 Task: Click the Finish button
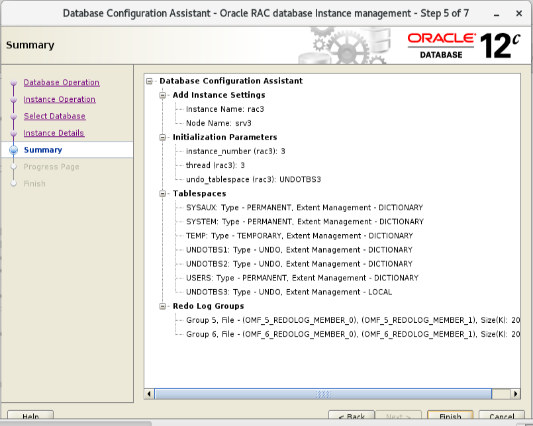click(450, 416)
